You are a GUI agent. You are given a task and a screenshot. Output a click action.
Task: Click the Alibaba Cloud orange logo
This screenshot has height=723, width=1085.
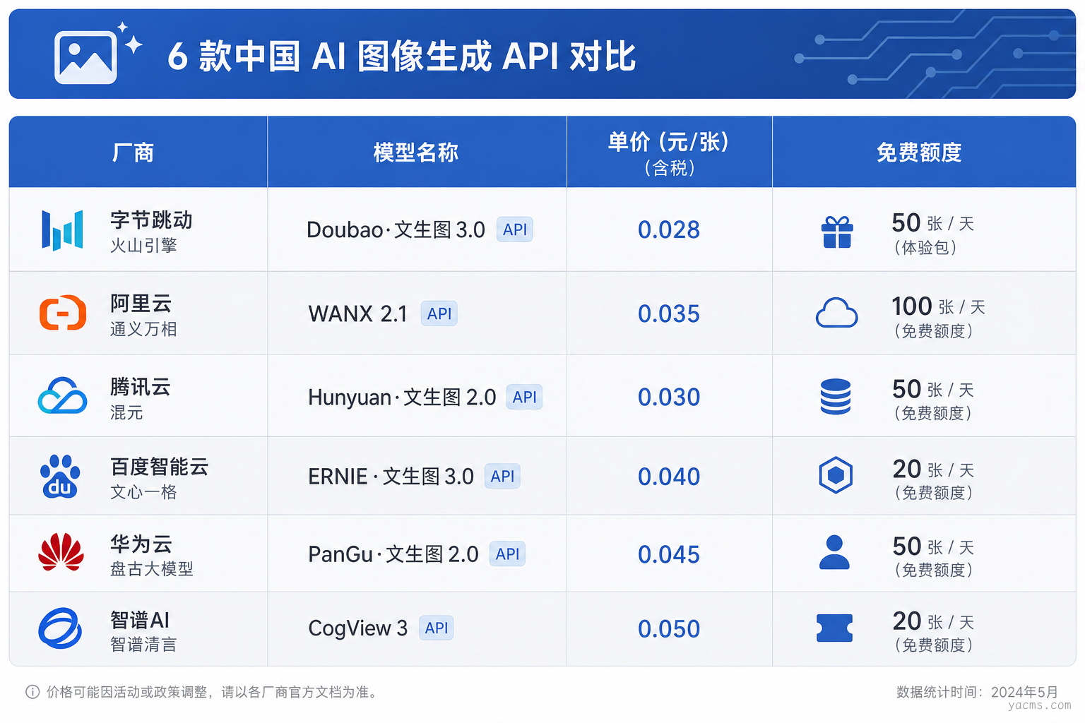point(63,313)
